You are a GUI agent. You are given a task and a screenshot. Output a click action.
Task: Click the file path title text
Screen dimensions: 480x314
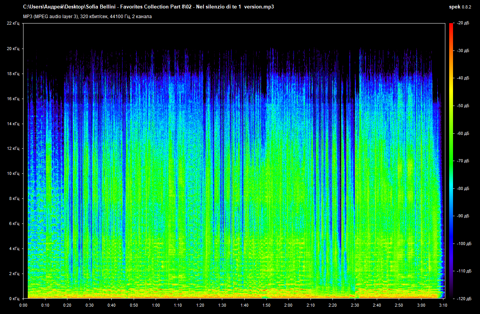point(148,7)
